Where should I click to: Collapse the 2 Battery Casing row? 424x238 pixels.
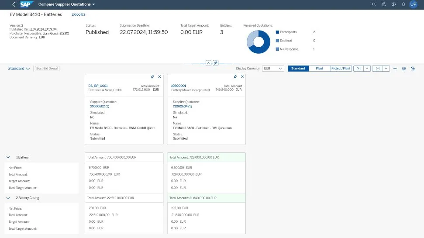point(8,198)
